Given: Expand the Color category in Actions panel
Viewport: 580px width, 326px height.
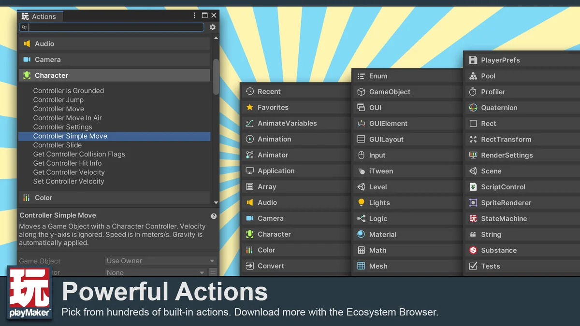Looking at the screenshot, I should 114,198.
